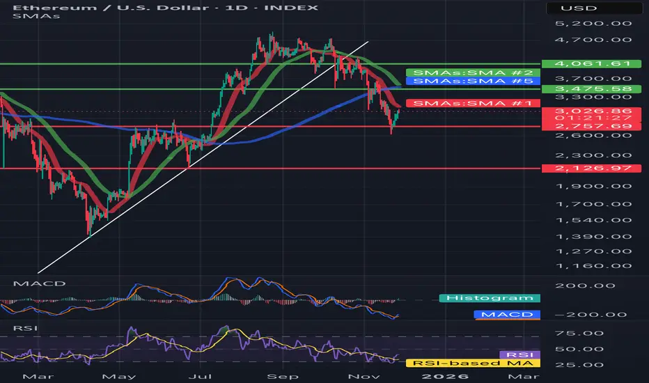The width and height of the screenshot is (649, 383).
Task: Click the May date on time axis
Action: pos(119,376)
